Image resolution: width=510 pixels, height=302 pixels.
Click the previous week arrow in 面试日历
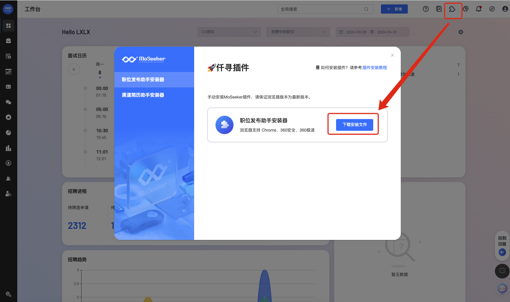[x=74, y=69]
